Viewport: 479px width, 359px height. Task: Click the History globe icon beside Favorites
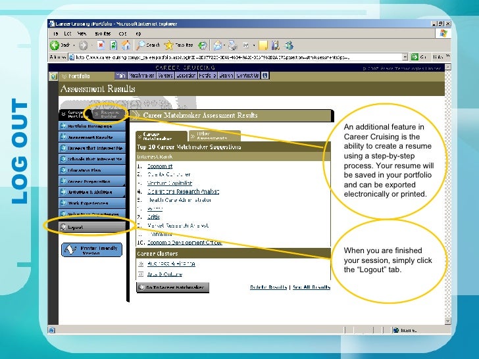coord(202,45)
